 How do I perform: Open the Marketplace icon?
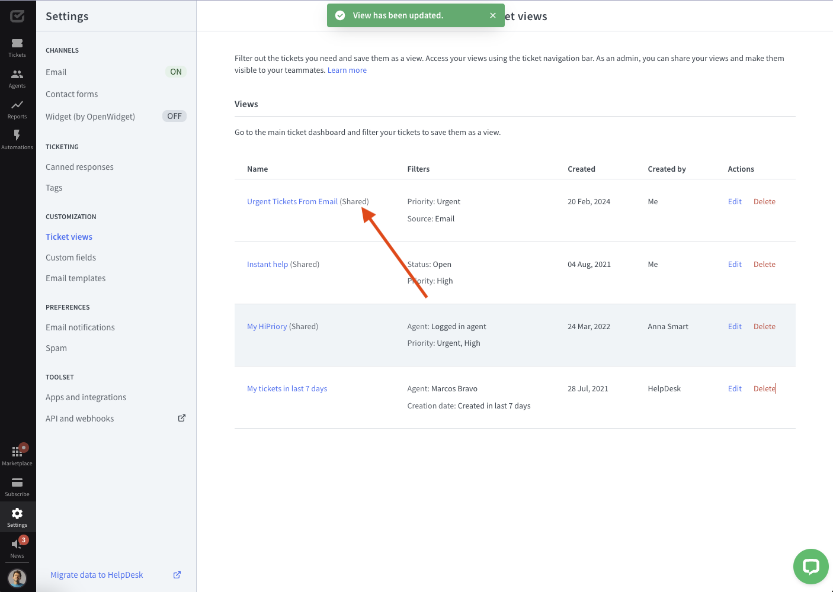click(x=17, y=452)
